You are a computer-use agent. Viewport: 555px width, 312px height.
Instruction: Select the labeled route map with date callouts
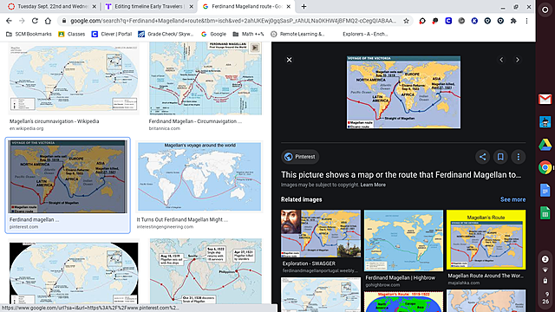(206, 270)
